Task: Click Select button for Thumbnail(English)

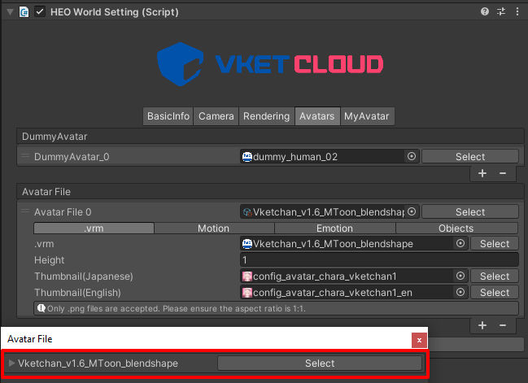Action: 495,293
